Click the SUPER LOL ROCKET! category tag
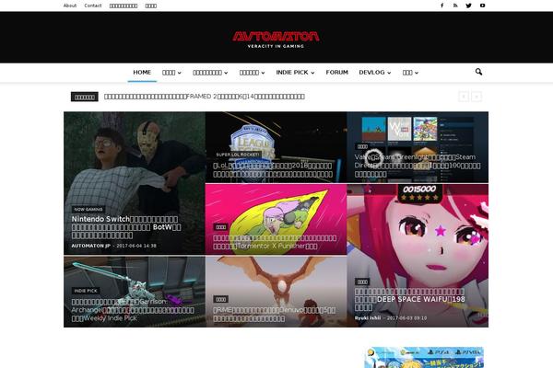 (x=238, y=155)
